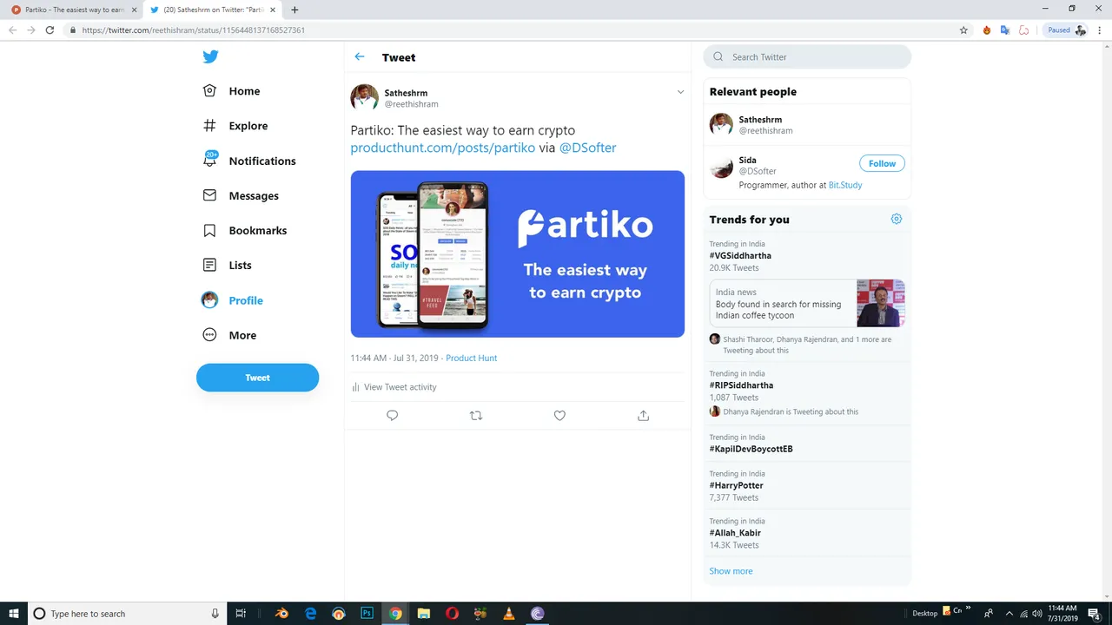Viewport: 1112px width, 625px height.
Task: Click the browser back arrow
Action: pos(12,30)
